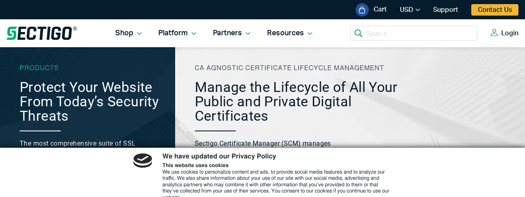
Task: Open the Protect Your Website heading
Action: point(89,102)
